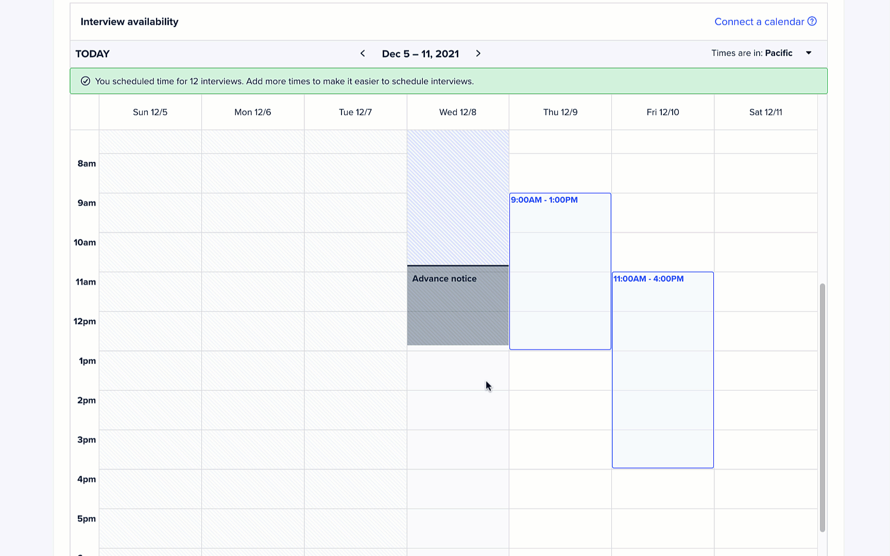
Task: Click the 10am time label
Action: 85,242
